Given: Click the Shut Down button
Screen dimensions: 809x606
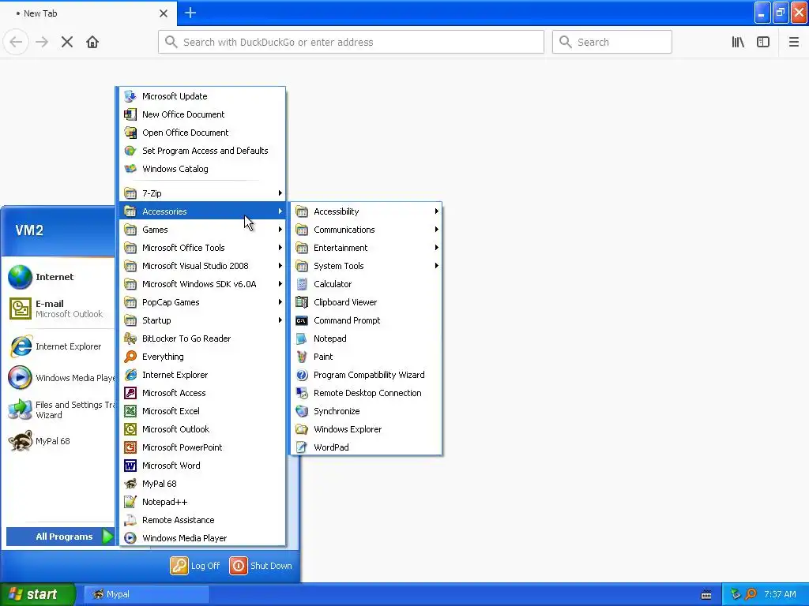Looking at the screenshot, I should tap(261, 566).
